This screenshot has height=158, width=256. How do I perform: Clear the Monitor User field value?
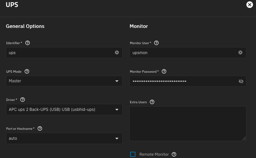coord(240,52)
